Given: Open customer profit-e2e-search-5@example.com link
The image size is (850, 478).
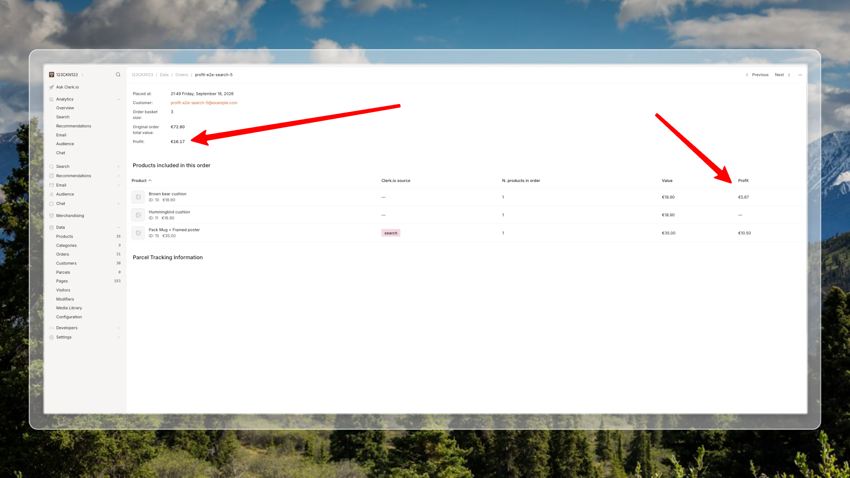Looking at the screenshot, I should pos(204,103).
